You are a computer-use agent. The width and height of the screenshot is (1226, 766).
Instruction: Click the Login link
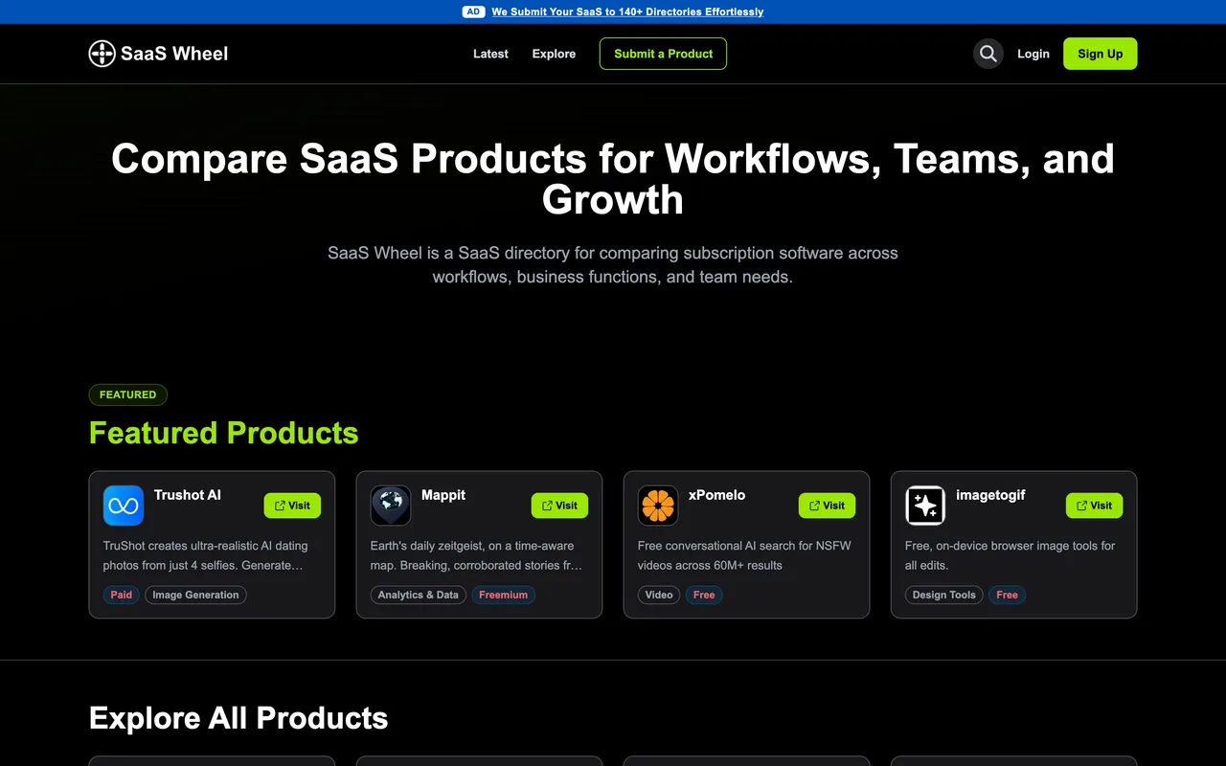point(1033,54)
